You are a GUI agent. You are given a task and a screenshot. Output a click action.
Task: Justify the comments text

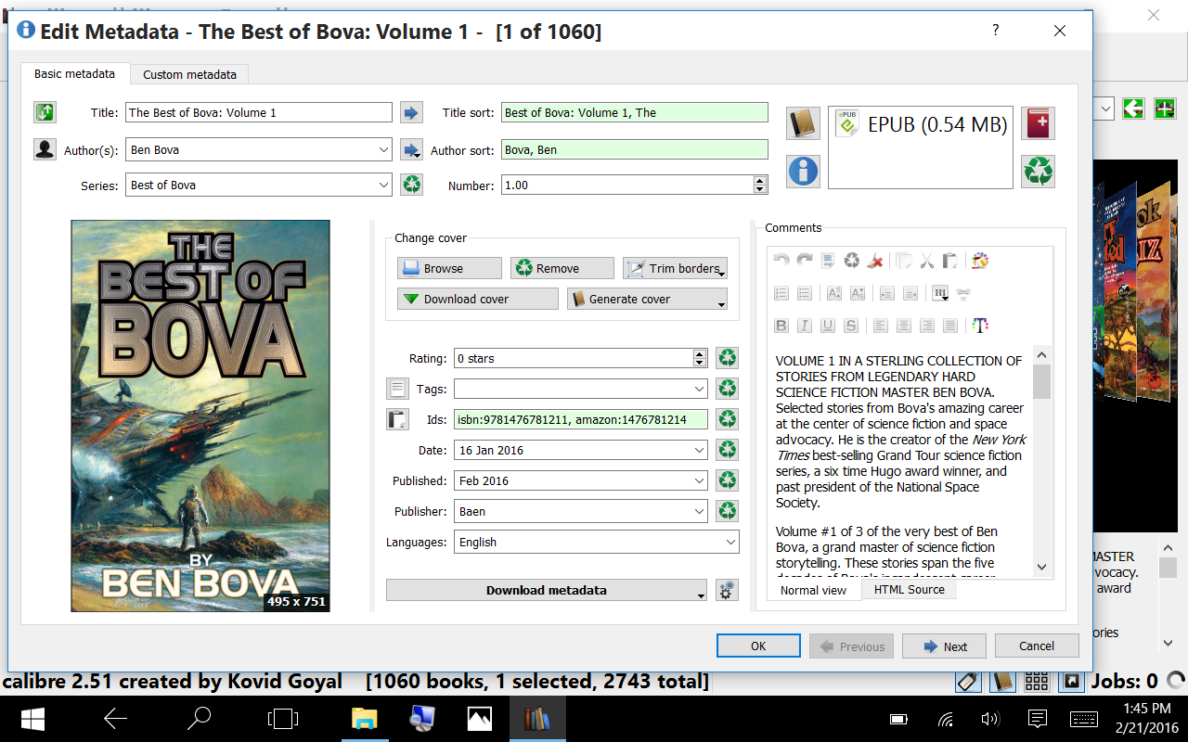(949, 326)
